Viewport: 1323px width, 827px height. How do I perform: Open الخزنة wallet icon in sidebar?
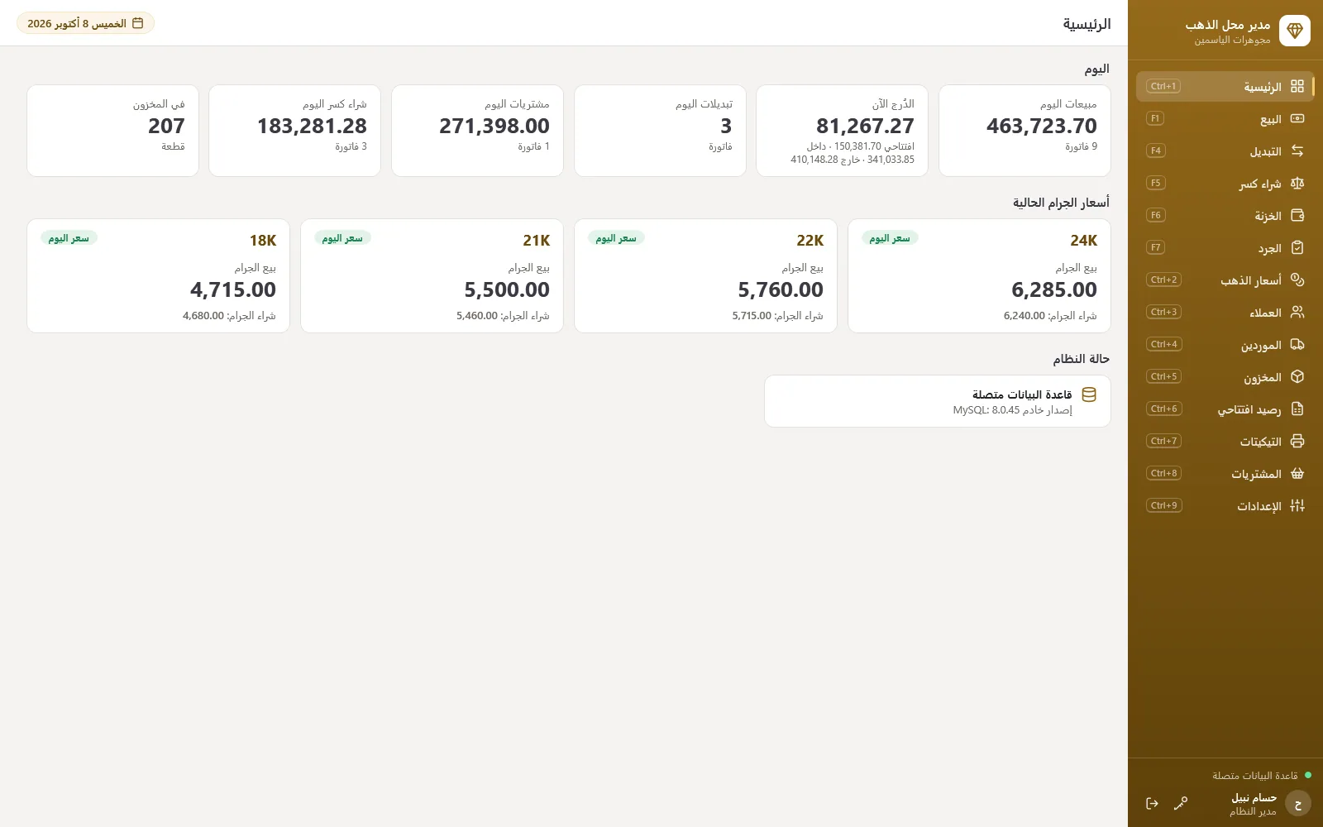pyautogui.click(x=1297, y=216)
